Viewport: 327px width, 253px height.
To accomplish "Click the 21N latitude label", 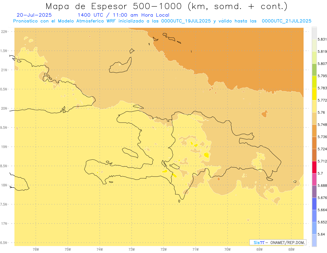I will [4, 70].
